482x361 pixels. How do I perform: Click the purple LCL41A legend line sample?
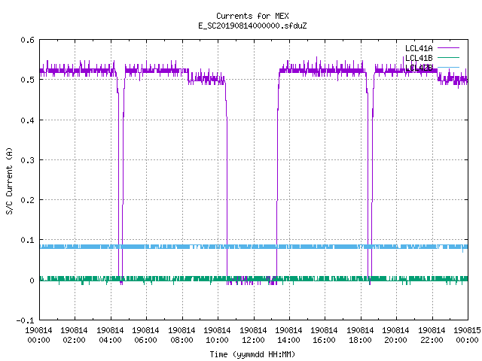pos(448,48)
